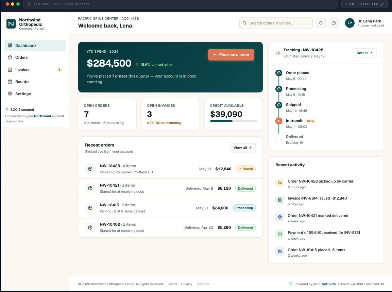Open Privacy link in footer
The image size is (392, 292).
187,284
